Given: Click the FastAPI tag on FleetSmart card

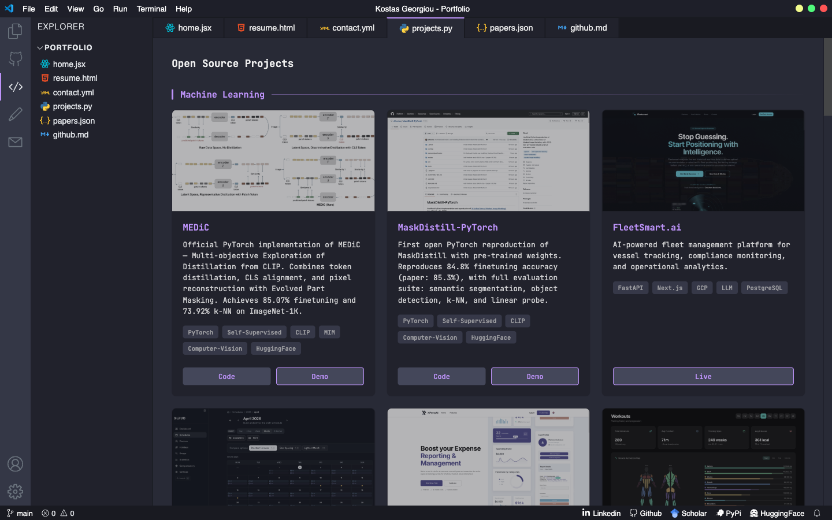Looking at the screenshot, I should click(x=630, y=288).
